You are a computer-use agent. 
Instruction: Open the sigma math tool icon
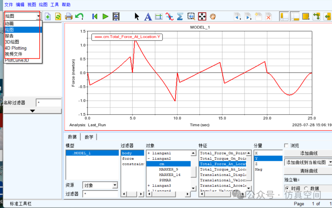point(180,16)
